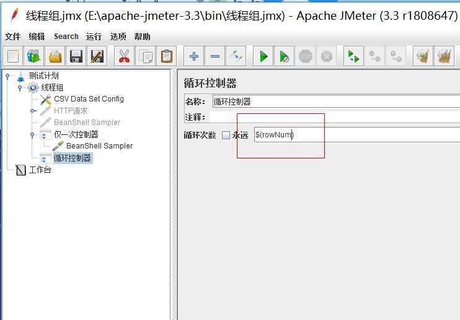Viewport: 460px width, 320px height.
Task: Select the disabled BeanShell Sampler item
Action: (x=87, y=123)
